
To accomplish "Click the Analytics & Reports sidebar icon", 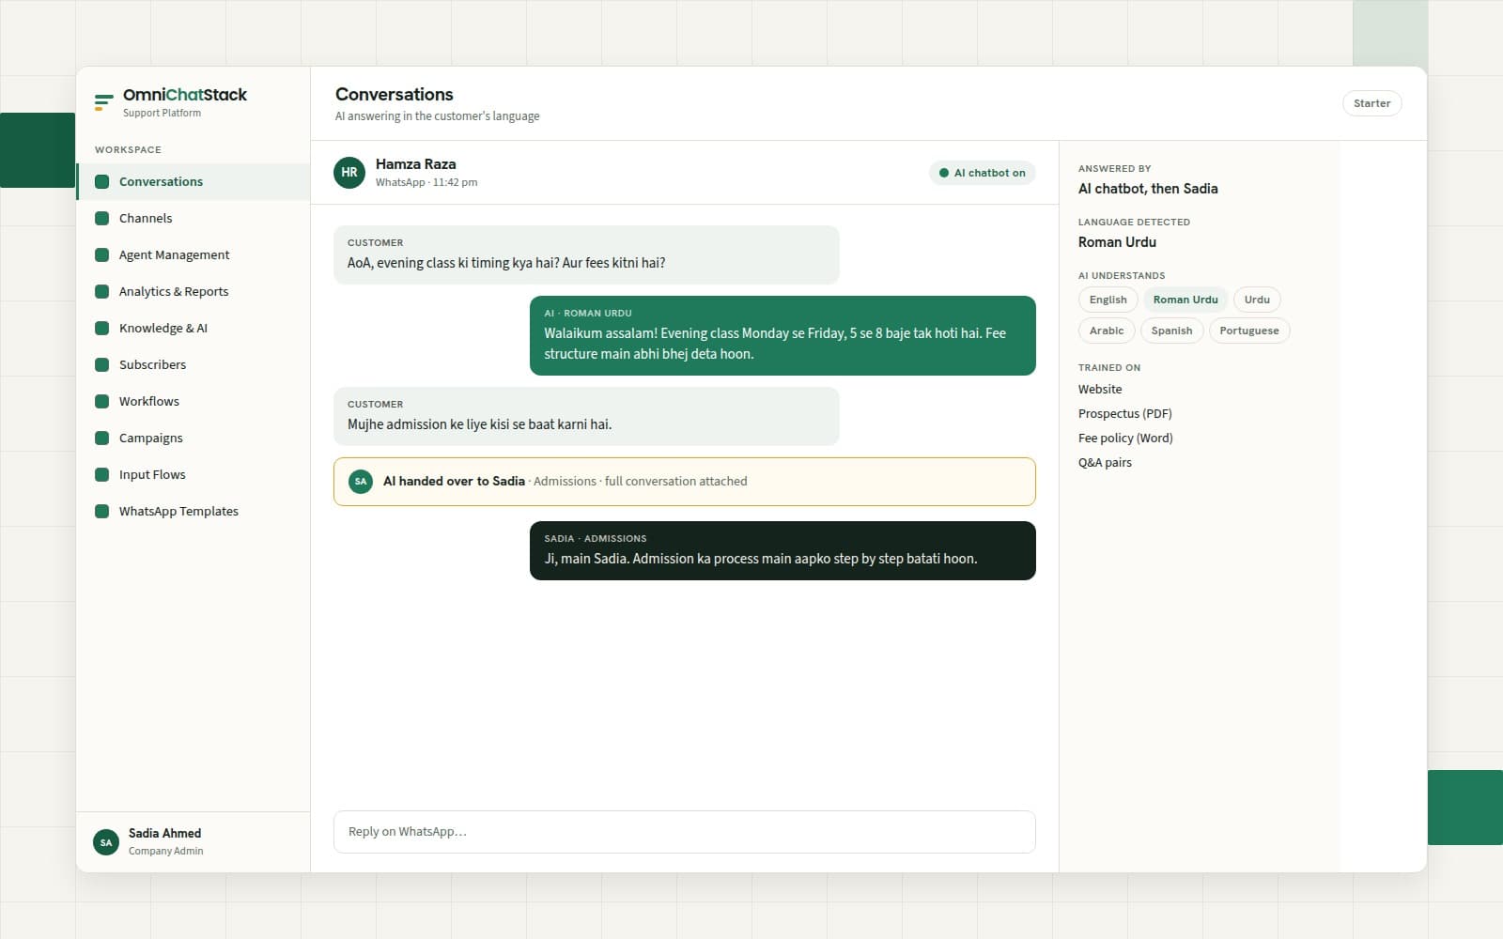I will [102, 292].
